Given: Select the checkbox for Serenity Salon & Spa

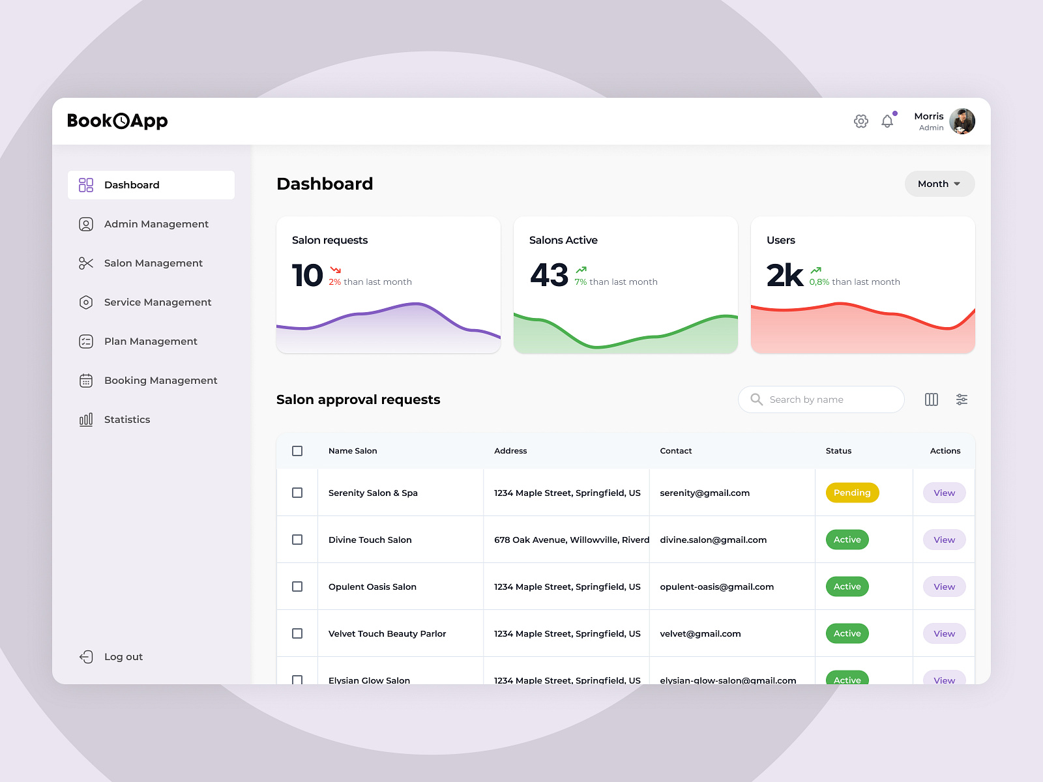Looking at the screenshot, I should coord(297,493).
